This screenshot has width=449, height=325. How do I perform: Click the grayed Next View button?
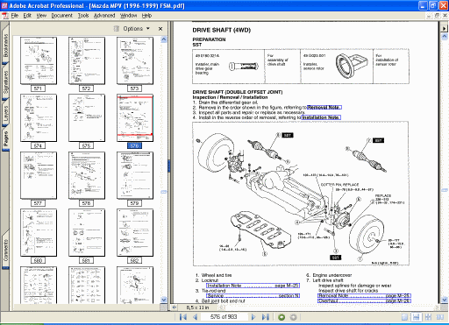click(293, 317)
